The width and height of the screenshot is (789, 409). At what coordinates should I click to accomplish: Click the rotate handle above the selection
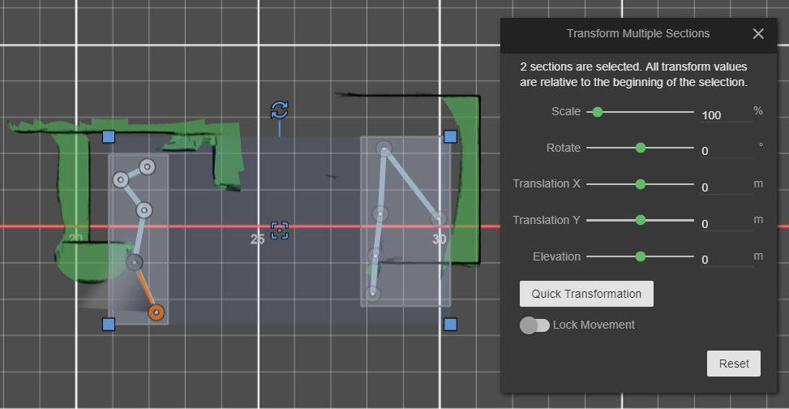point(279,110)
